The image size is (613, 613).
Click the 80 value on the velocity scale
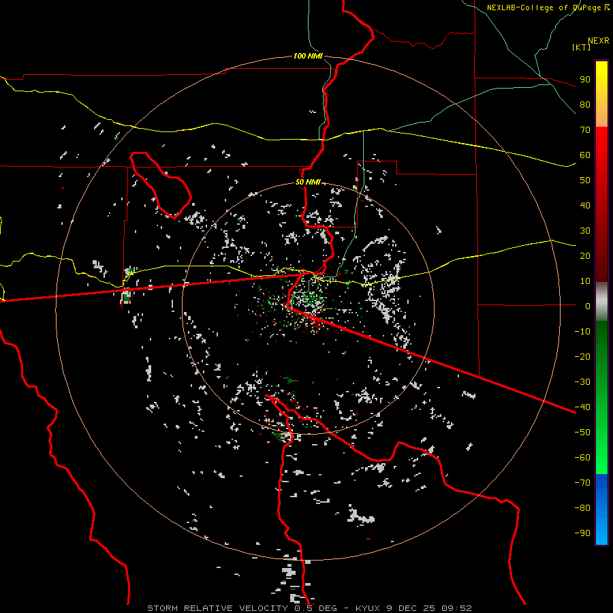585,104
